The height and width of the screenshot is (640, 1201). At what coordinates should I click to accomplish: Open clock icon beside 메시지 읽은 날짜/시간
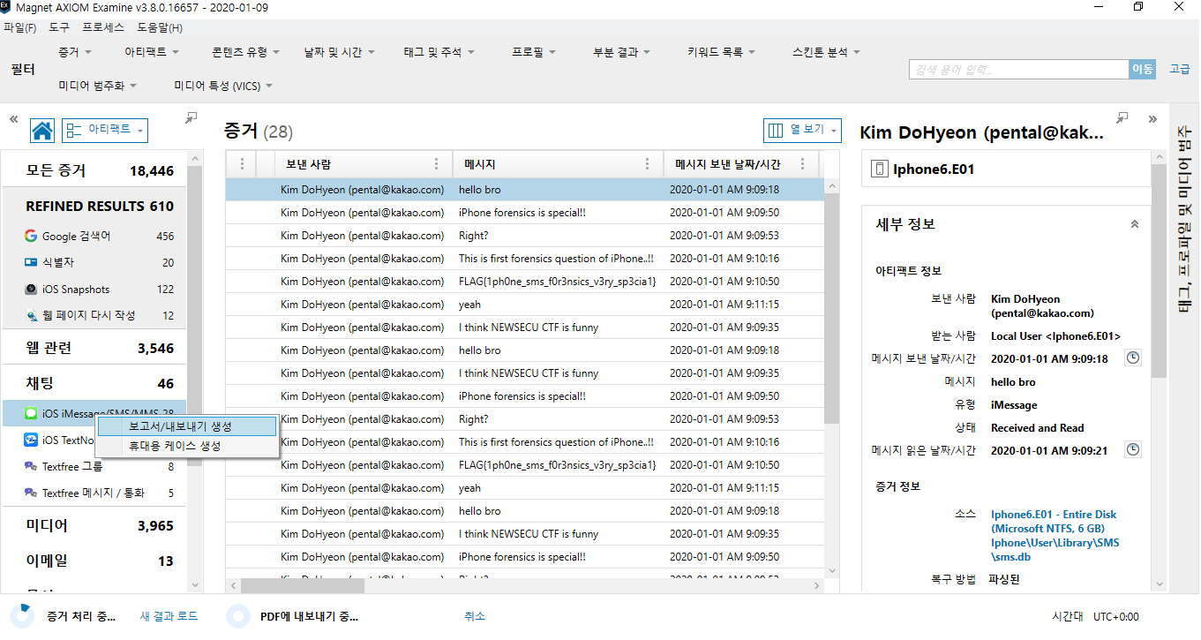pyautogui.click(x=1133, y=450)
